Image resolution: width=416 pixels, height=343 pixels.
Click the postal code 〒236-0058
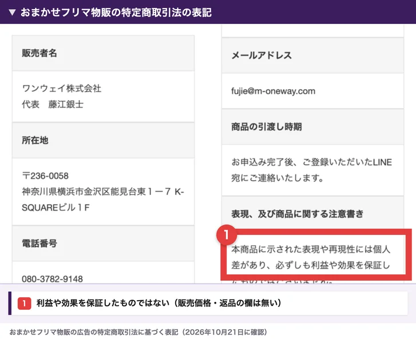45,176
